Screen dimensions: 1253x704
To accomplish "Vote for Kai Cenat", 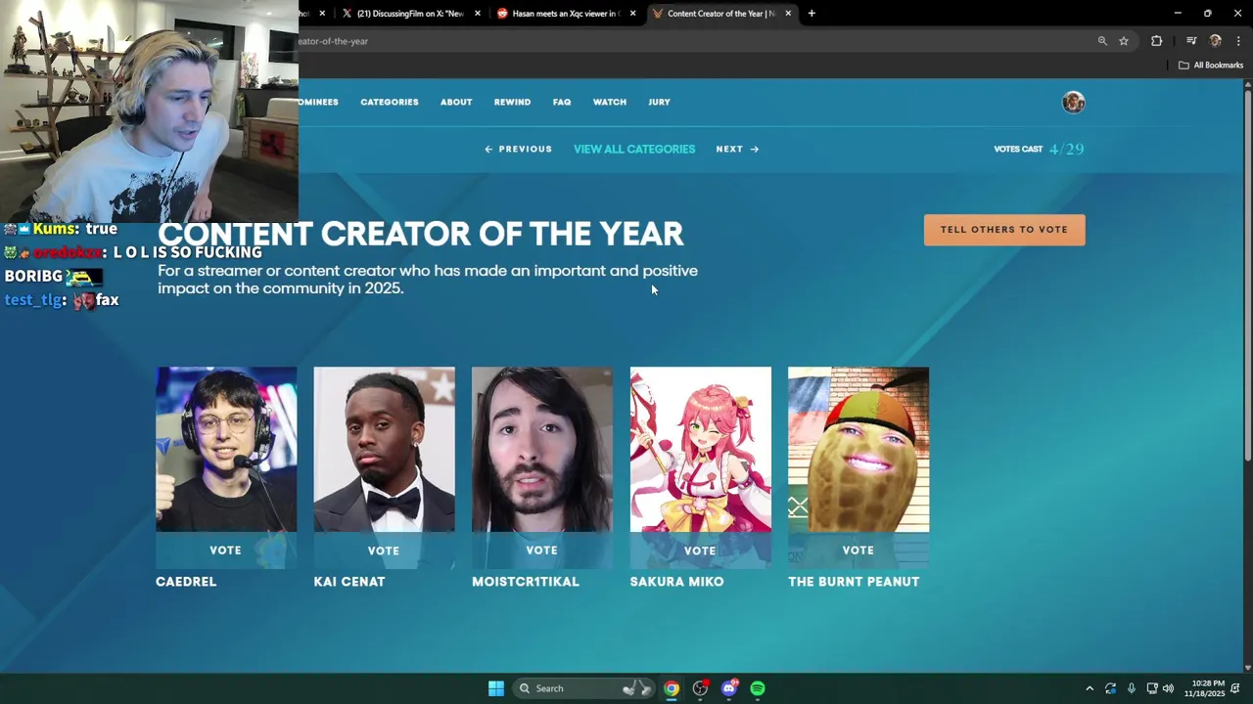I will click(x=384, y=550).
